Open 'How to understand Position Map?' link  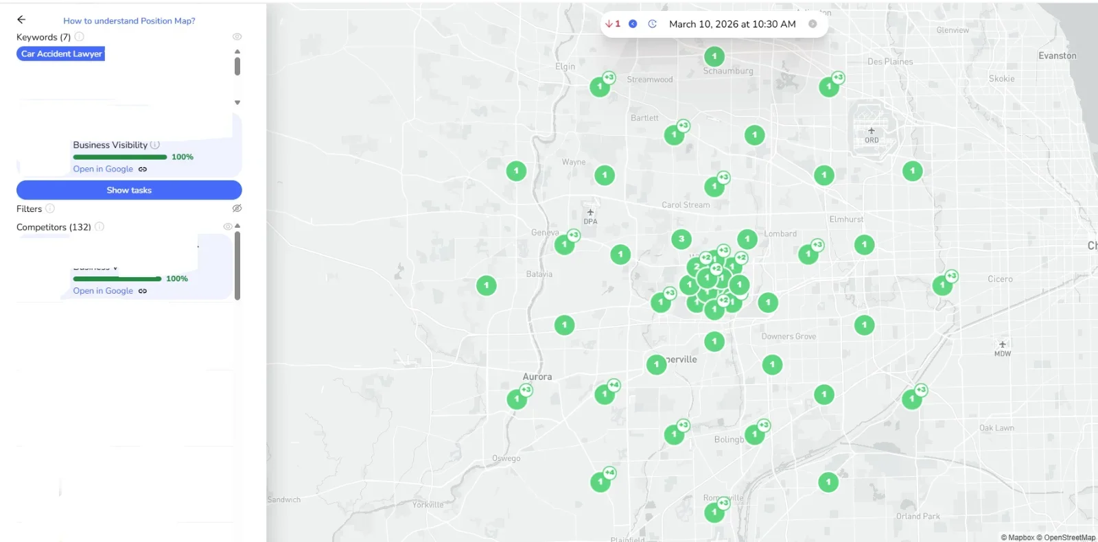(129, 21)
